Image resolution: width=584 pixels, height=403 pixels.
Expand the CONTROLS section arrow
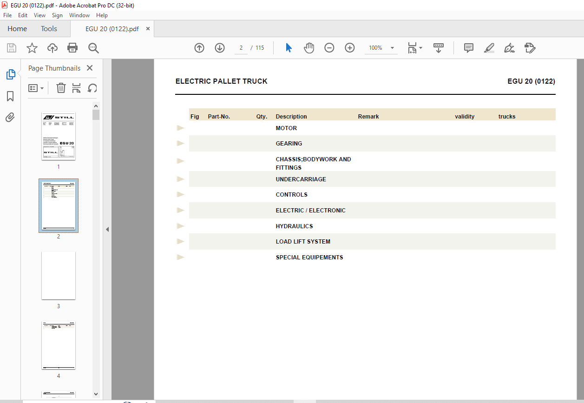181,195
